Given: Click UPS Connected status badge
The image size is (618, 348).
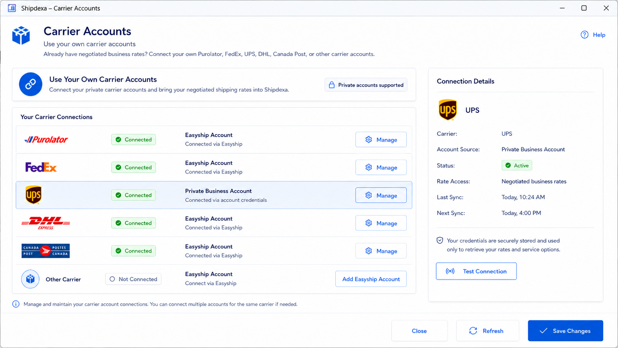Looking at the screenshot, I should coord(133,195).
